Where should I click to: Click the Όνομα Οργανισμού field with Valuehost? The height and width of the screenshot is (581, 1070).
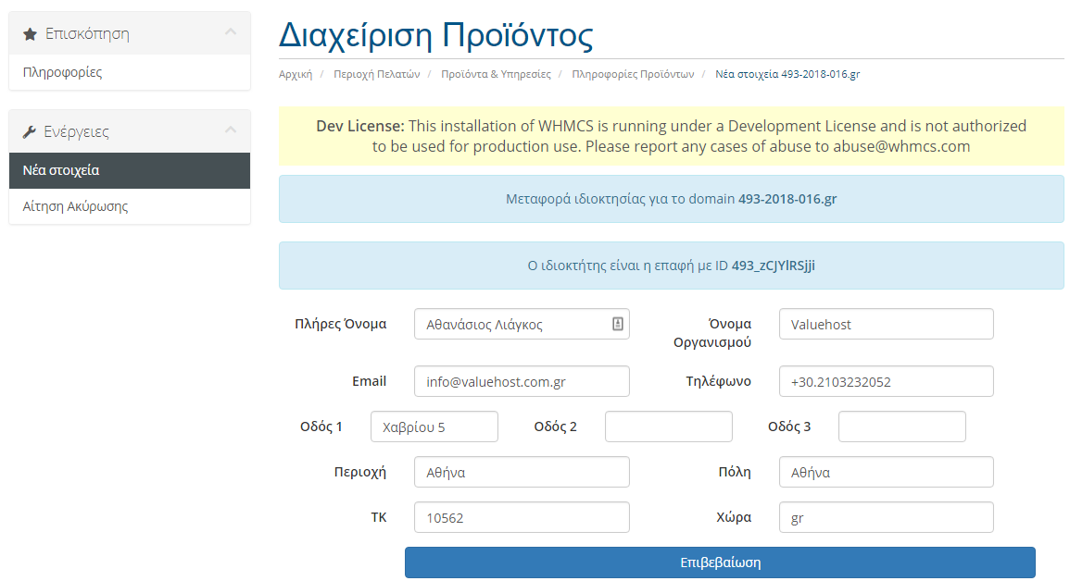pyautogui.click(x=886, y=324)
